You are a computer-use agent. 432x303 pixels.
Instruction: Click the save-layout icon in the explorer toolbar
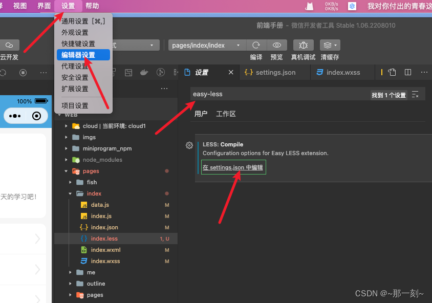[x=128, y=73]
